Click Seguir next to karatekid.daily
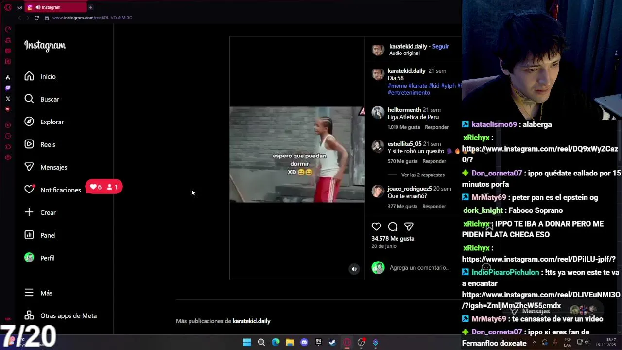Screen dimensions: 622x350 point(440,46)
